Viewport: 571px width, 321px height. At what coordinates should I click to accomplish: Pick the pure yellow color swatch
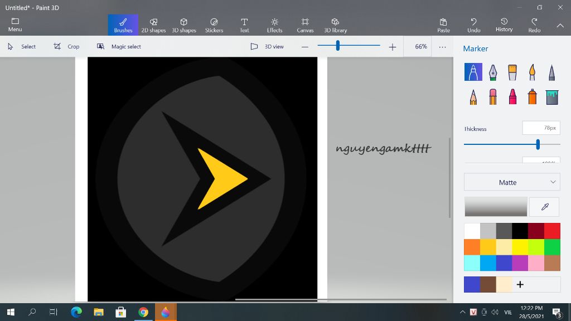[520, 247]
